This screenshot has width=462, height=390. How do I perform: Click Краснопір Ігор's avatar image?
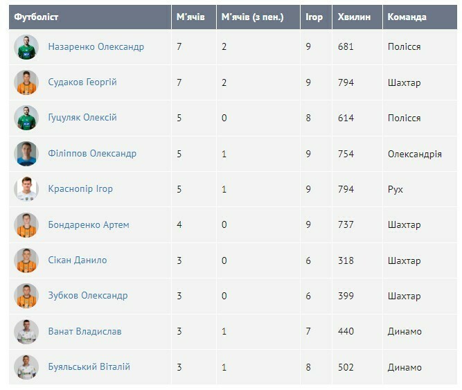pos(26,189)
